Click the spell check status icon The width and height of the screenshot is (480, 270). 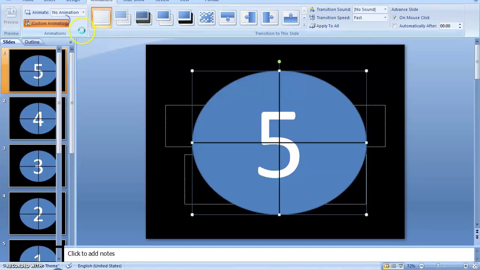click(69, 266)
